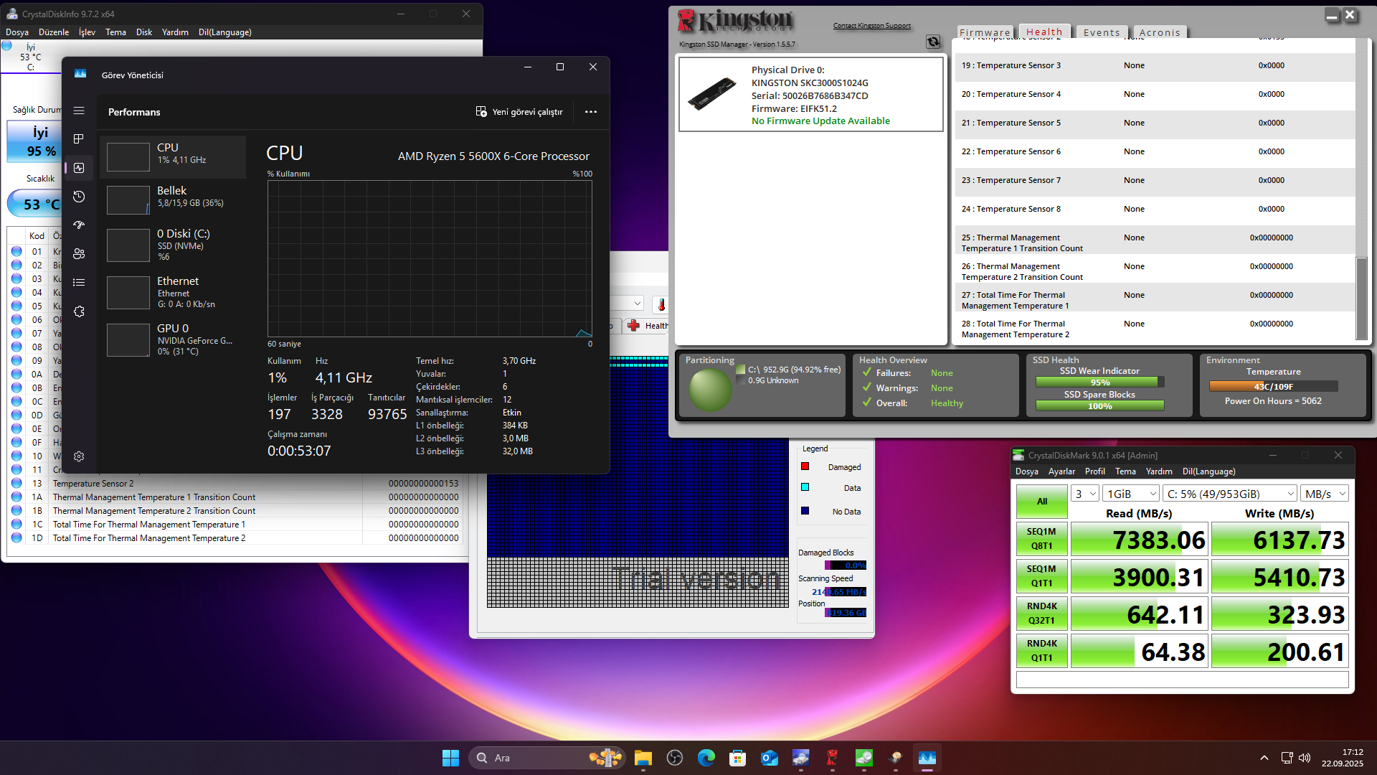Viewport: 1377px width, 775px height.
Task: Open Details list icon in Task Manager sidebar
Action: (79, 283)
